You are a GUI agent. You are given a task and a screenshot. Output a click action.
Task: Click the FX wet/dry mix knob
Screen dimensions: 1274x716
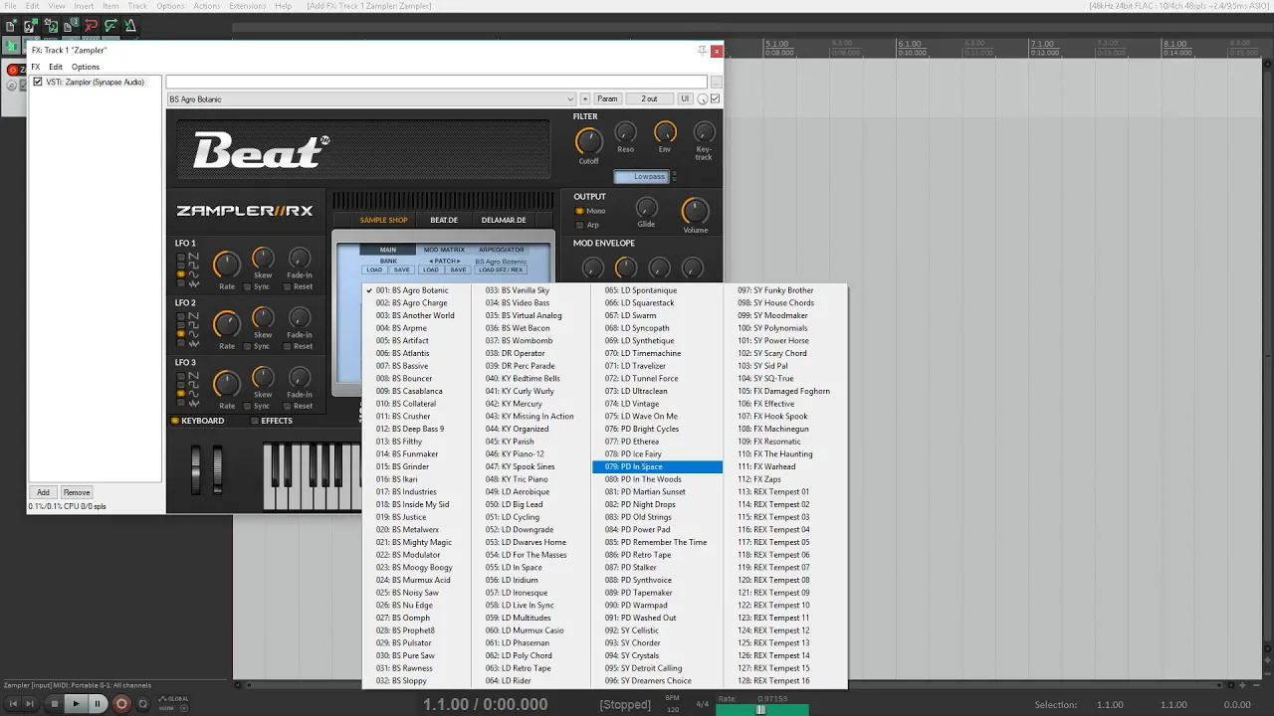click(x=702, y=98)
